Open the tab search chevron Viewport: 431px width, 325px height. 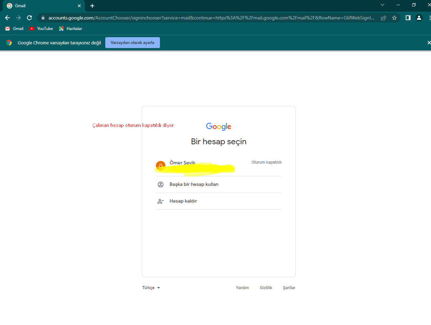(382, 5)
